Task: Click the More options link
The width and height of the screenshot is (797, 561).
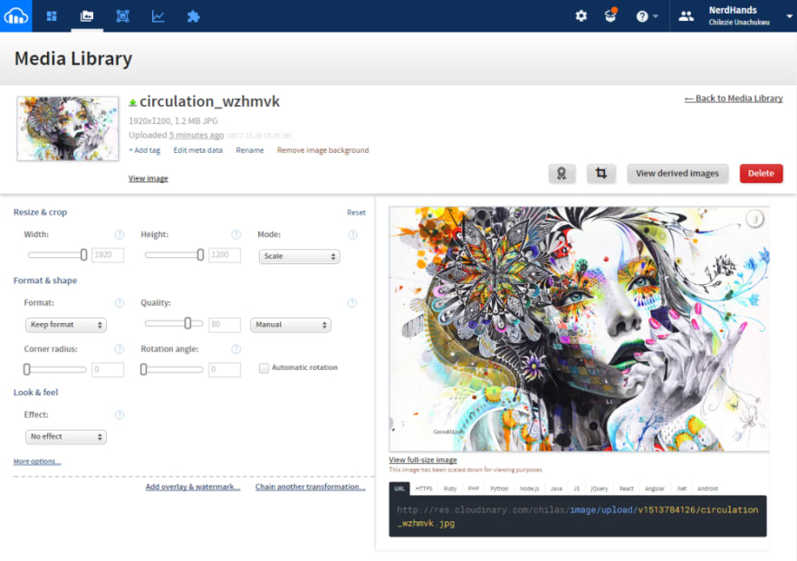Action: pos(37,461)
